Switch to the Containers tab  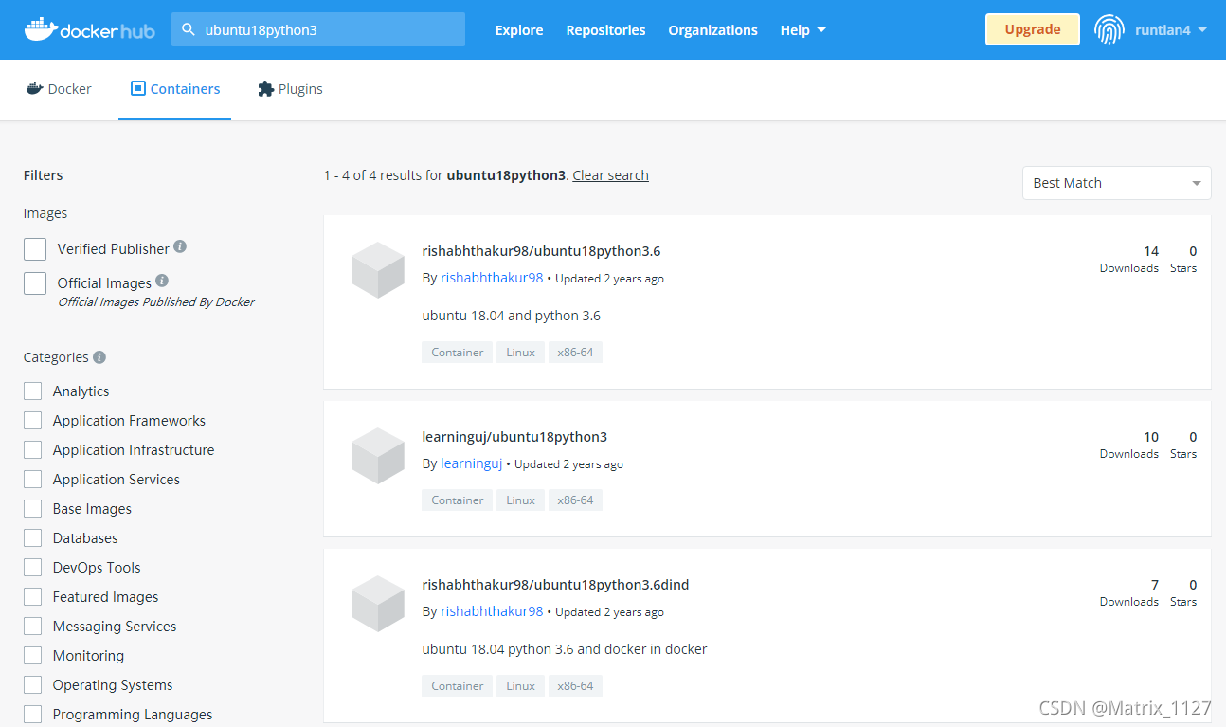175,88
